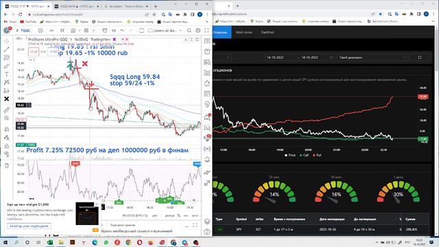Open the YouTube bookmark in left browser

coord(28,21)
